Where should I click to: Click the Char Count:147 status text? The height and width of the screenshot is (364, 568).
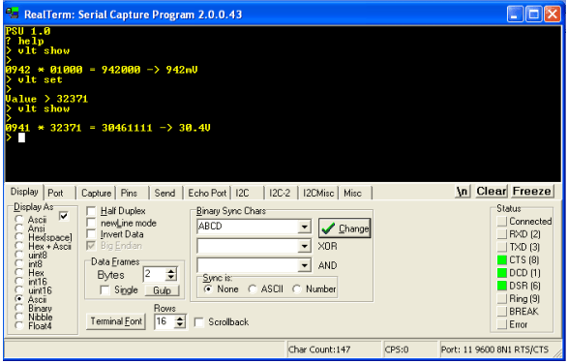(319, 349)
